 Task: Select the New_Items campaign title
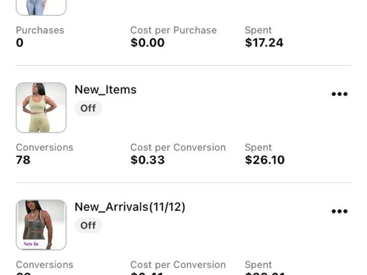click(106, 90)
